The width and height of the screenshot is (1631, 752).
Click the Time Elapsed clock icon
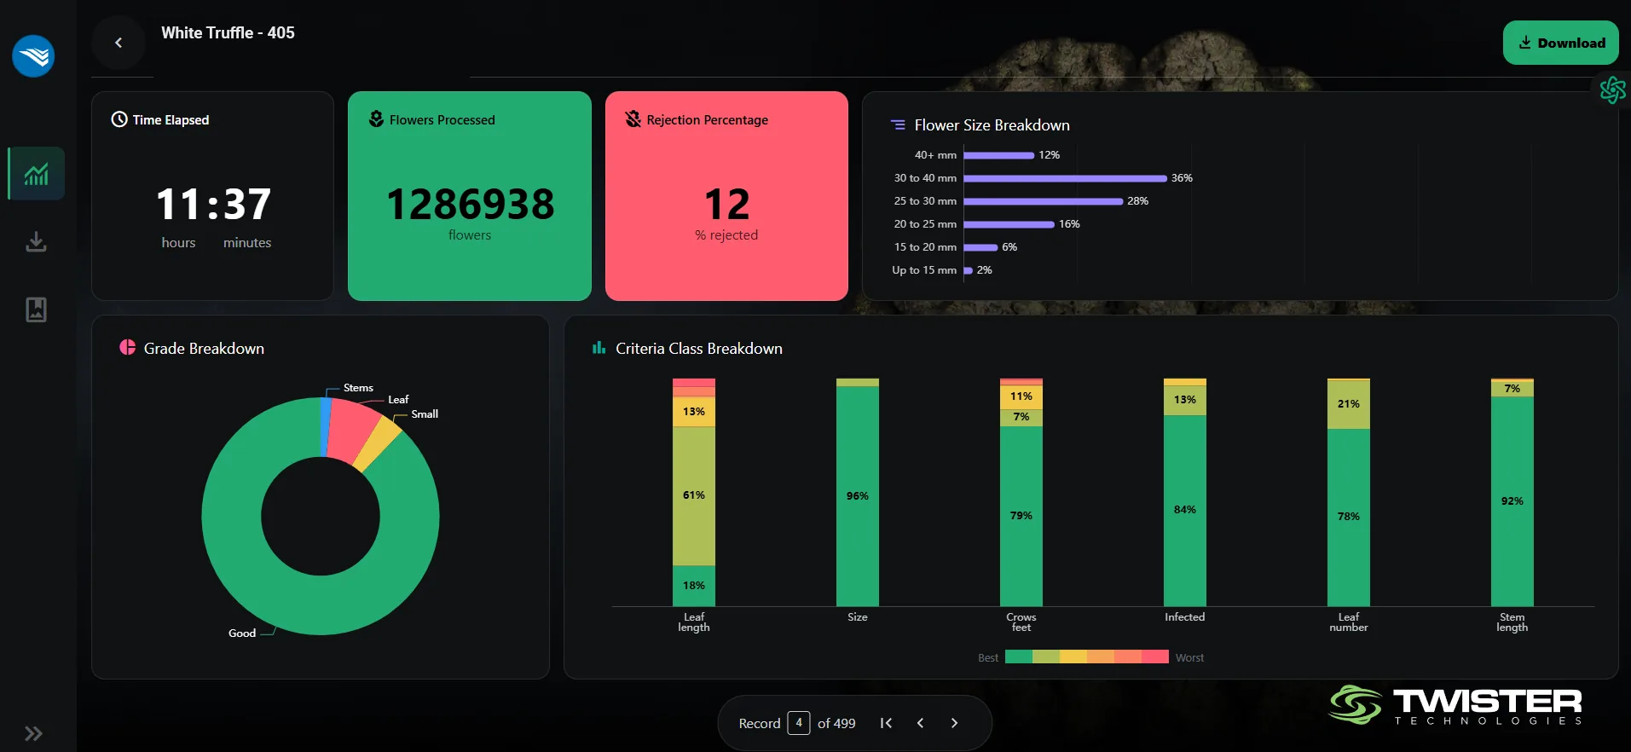point(119,119)
